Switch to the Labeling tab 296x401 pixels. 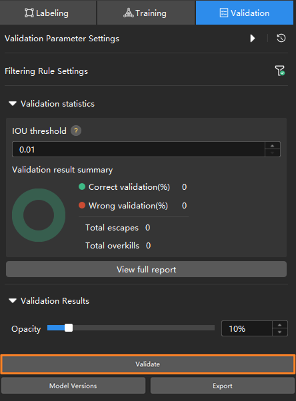tap(48, 13)
